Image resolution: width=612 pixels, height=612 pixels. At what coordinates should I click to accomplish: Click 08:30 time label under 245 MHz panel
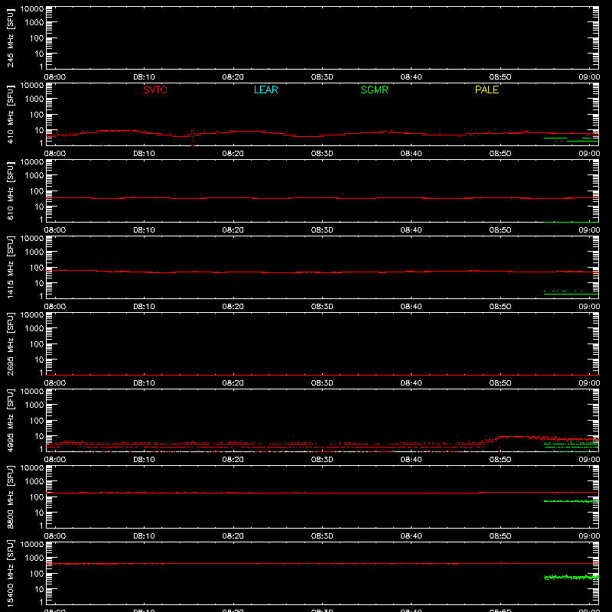pyautogui.click(x=322, y=77)
